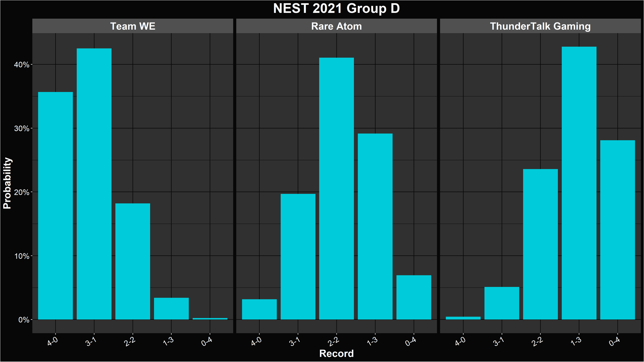Click the Team WE 4-0 bar
The height and width of the screenshot is (362, 644).
(x=55, y=206)
